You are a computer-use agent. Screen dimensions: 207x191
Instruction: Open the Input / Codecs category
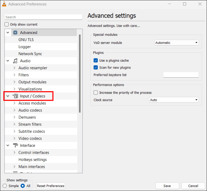pos(32,96)
